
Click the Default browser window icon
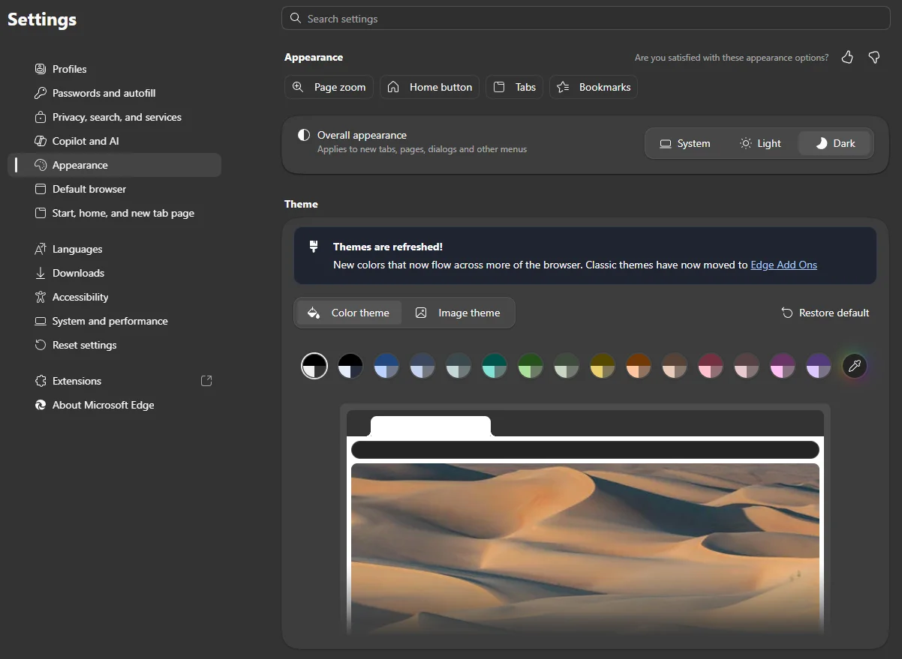41,189
